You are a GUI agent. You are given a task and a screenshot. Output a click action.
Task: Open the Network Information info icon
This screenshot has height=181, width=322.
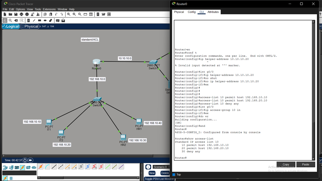click(27, 14)
